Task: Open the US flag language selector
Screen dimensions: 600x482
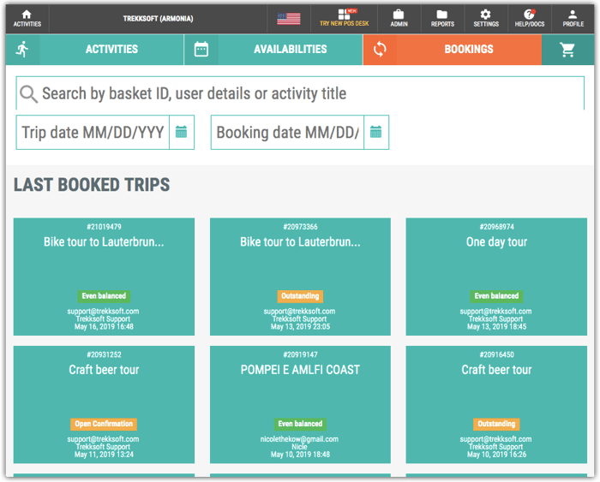Action: 289,19
